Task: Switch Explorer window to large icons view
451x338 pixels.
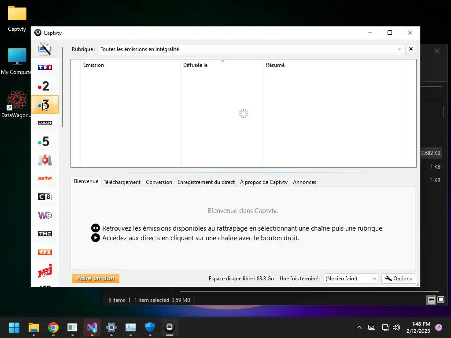Action: pyautogui.click(x=441, y=300)
